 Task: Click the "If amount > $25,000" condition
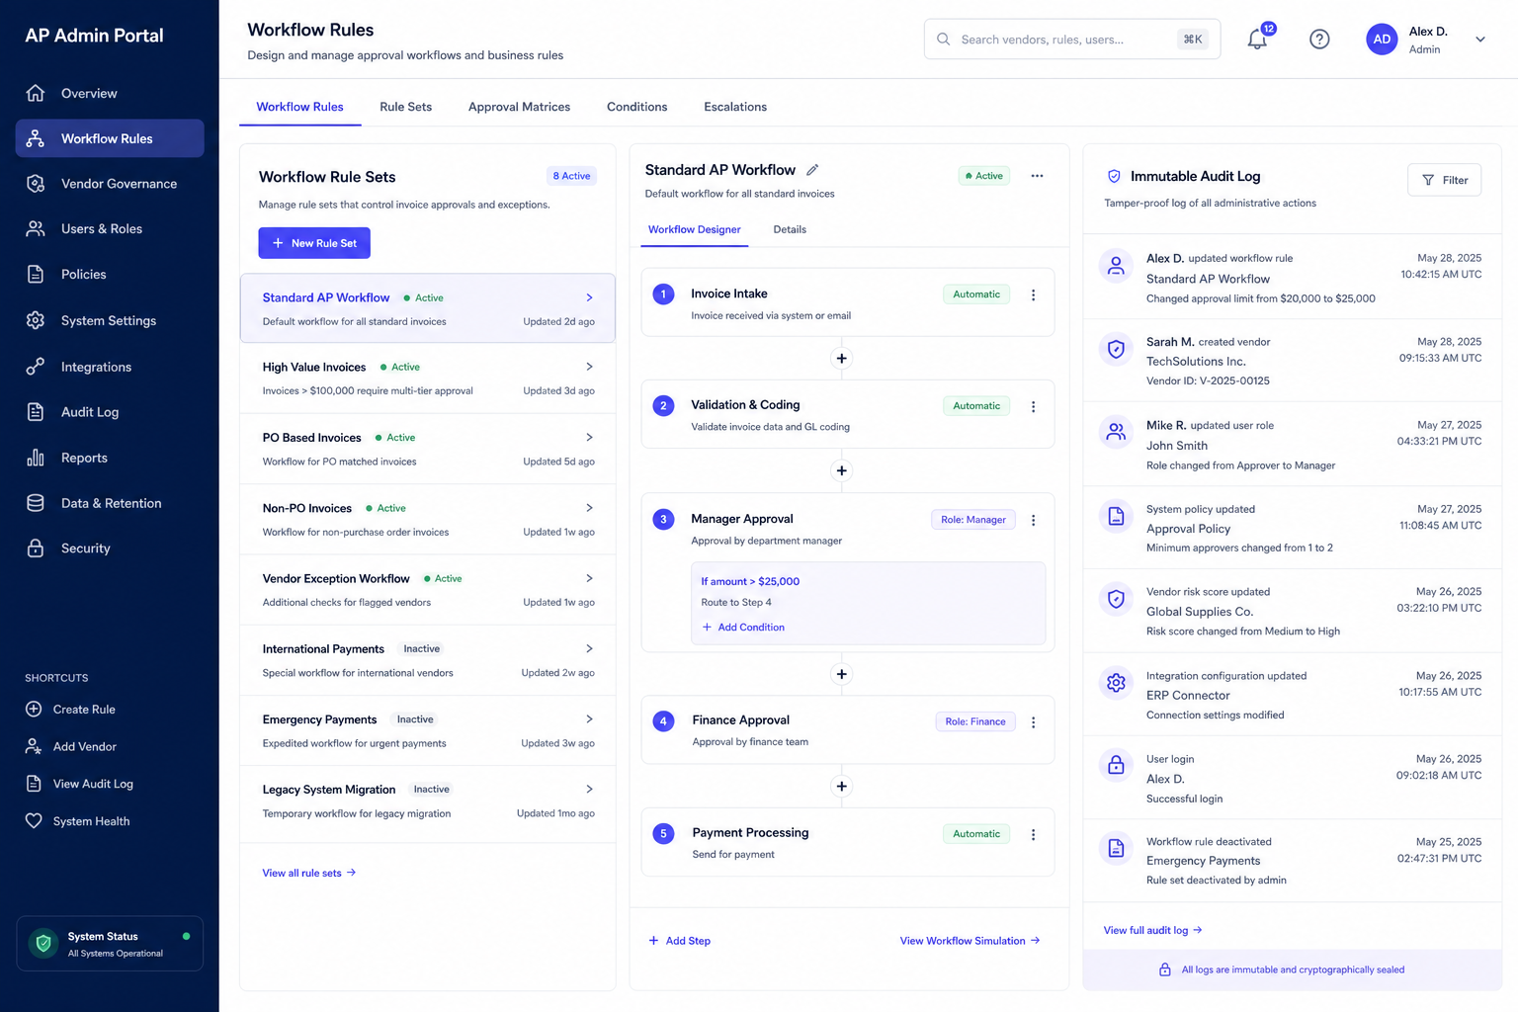(750, 581)
